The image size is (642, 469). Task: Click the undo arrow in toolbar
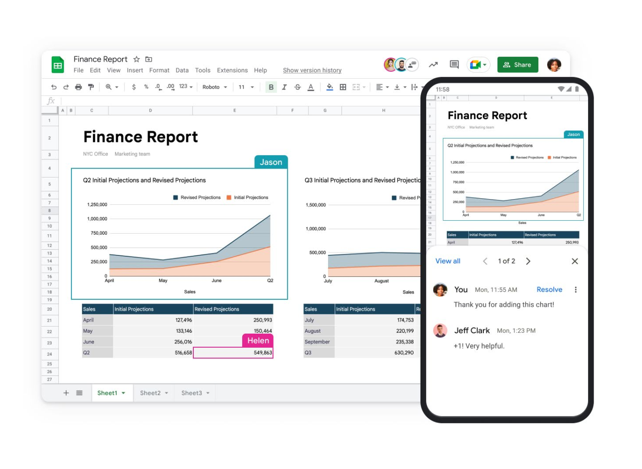point(54,87)
